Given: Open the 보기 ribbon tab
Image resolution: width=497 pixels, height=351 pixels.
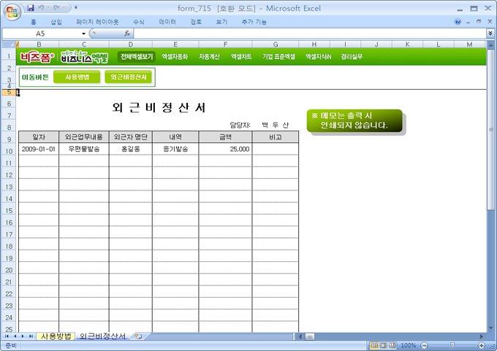Looking at the screenshot, I should [x=221, y=22].
